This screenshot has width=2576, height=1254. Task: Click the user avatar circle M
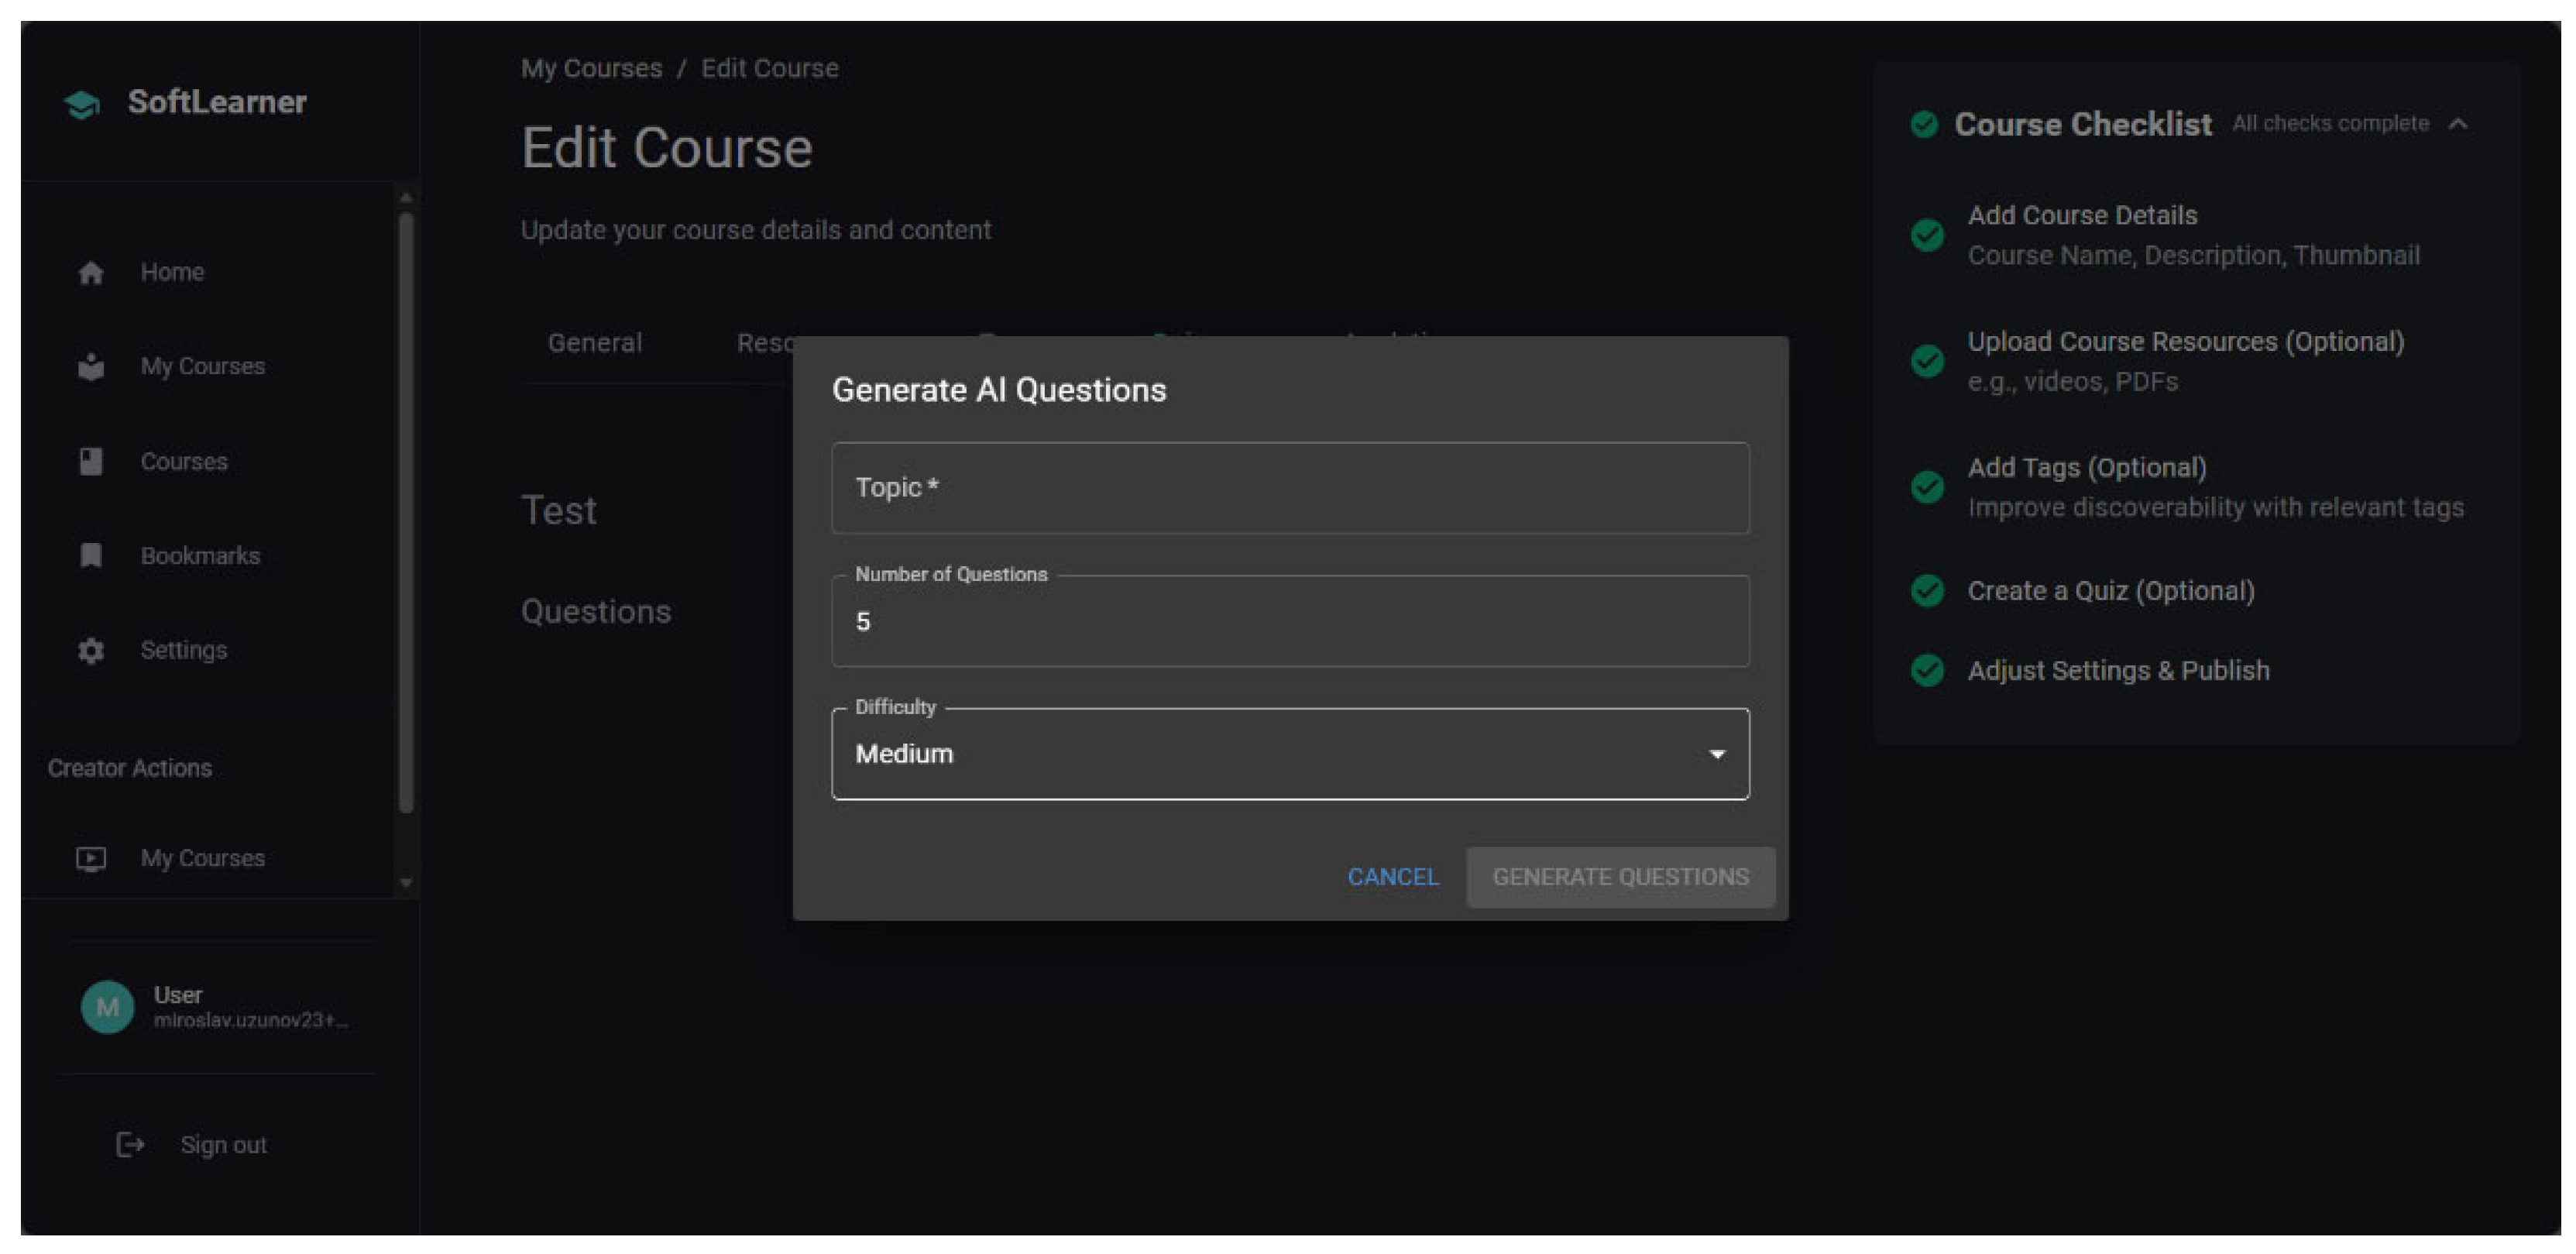(x=107, y=1007)
